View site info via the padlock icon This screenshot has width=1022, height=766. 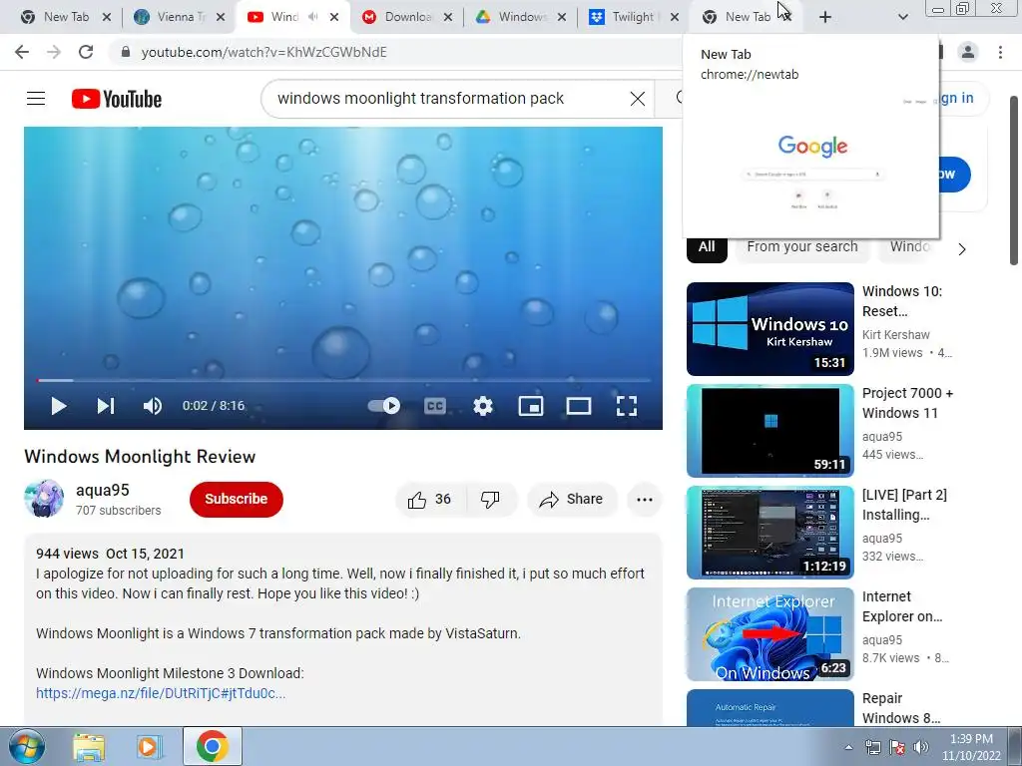click(x=126, y=52)
